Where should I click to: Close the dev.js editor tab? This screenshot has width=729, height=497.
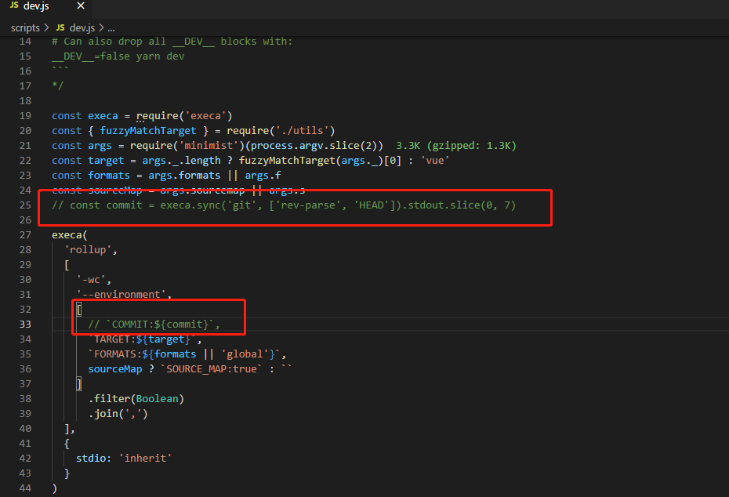tap(81, 5)
